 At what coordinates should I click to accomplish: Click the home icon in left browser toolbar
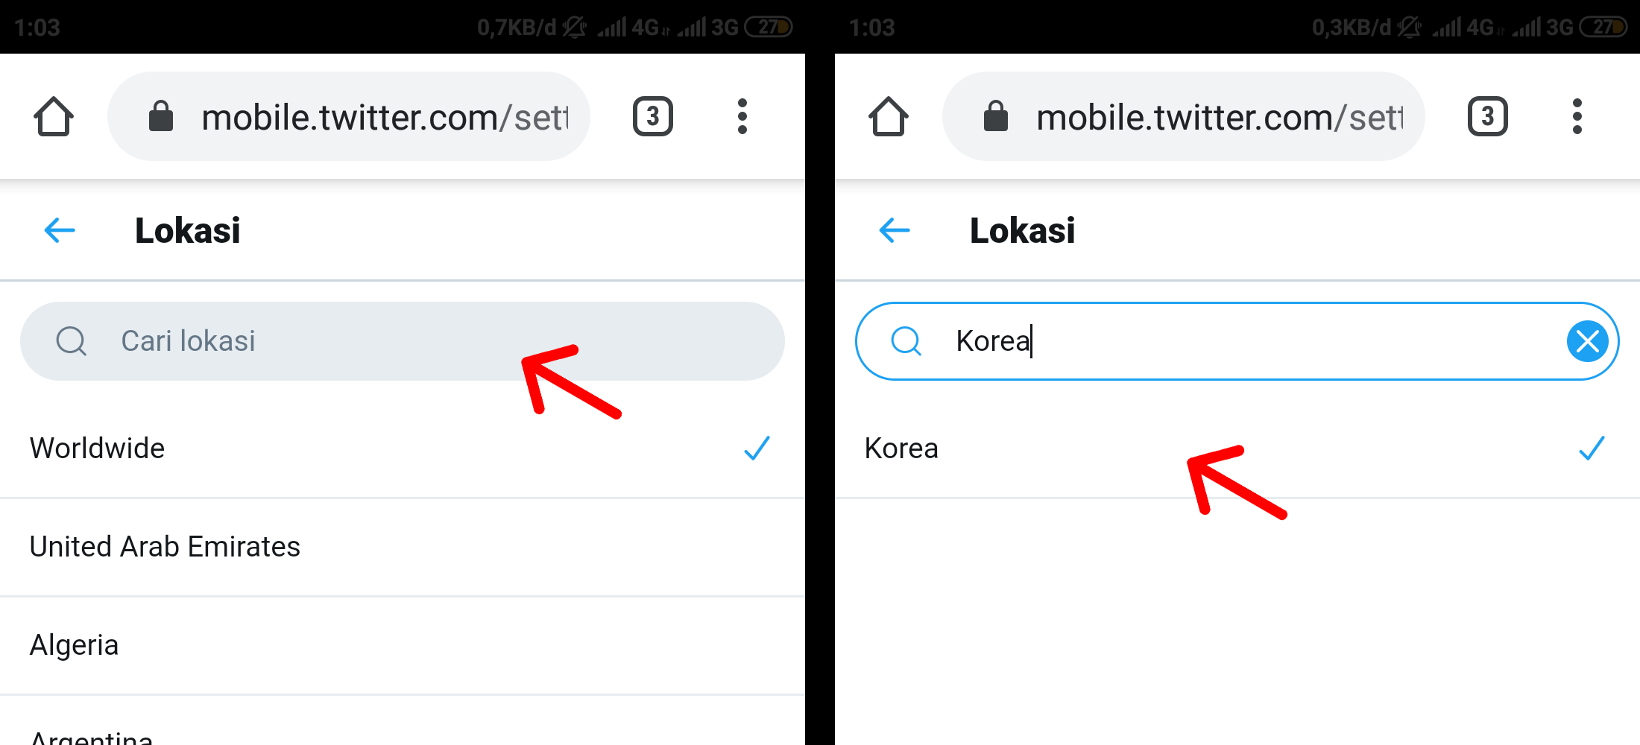pyautogui.click(x=53, y=116)
